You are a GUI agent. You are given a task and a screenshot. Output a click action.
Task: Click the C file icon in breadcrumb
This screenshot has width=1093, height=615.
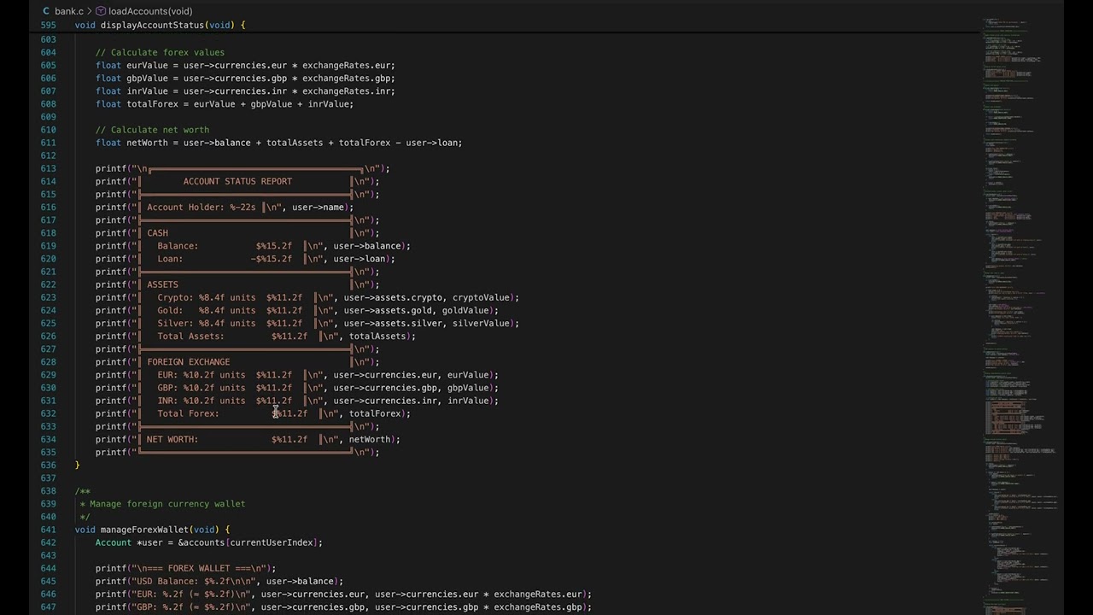pos(46,11)
